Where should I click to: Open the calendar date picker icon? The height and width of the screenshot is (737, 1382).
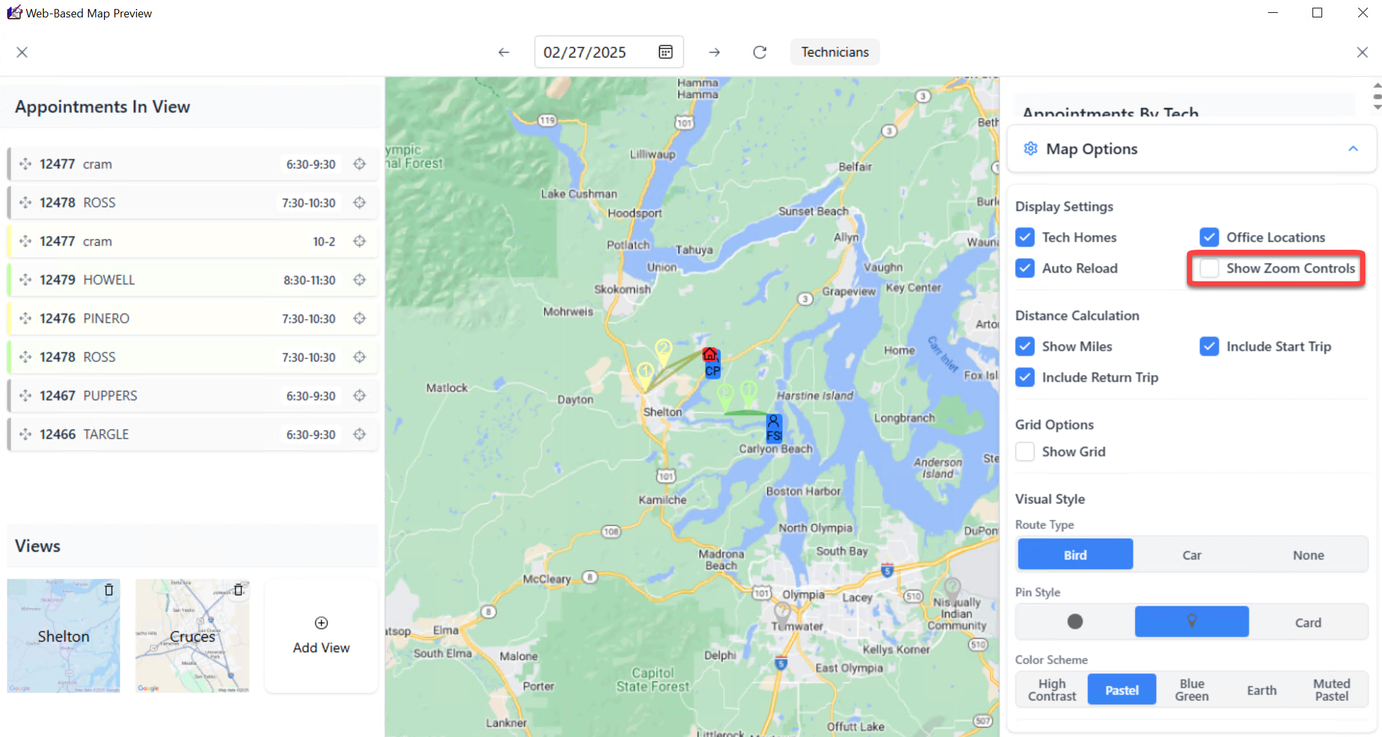(666, 52)
